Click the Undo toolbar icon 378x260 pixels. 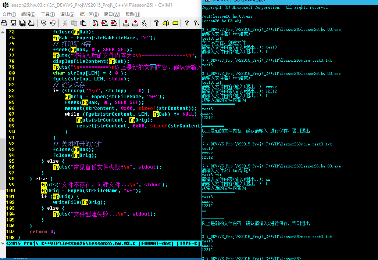click(x=43, y=23)
